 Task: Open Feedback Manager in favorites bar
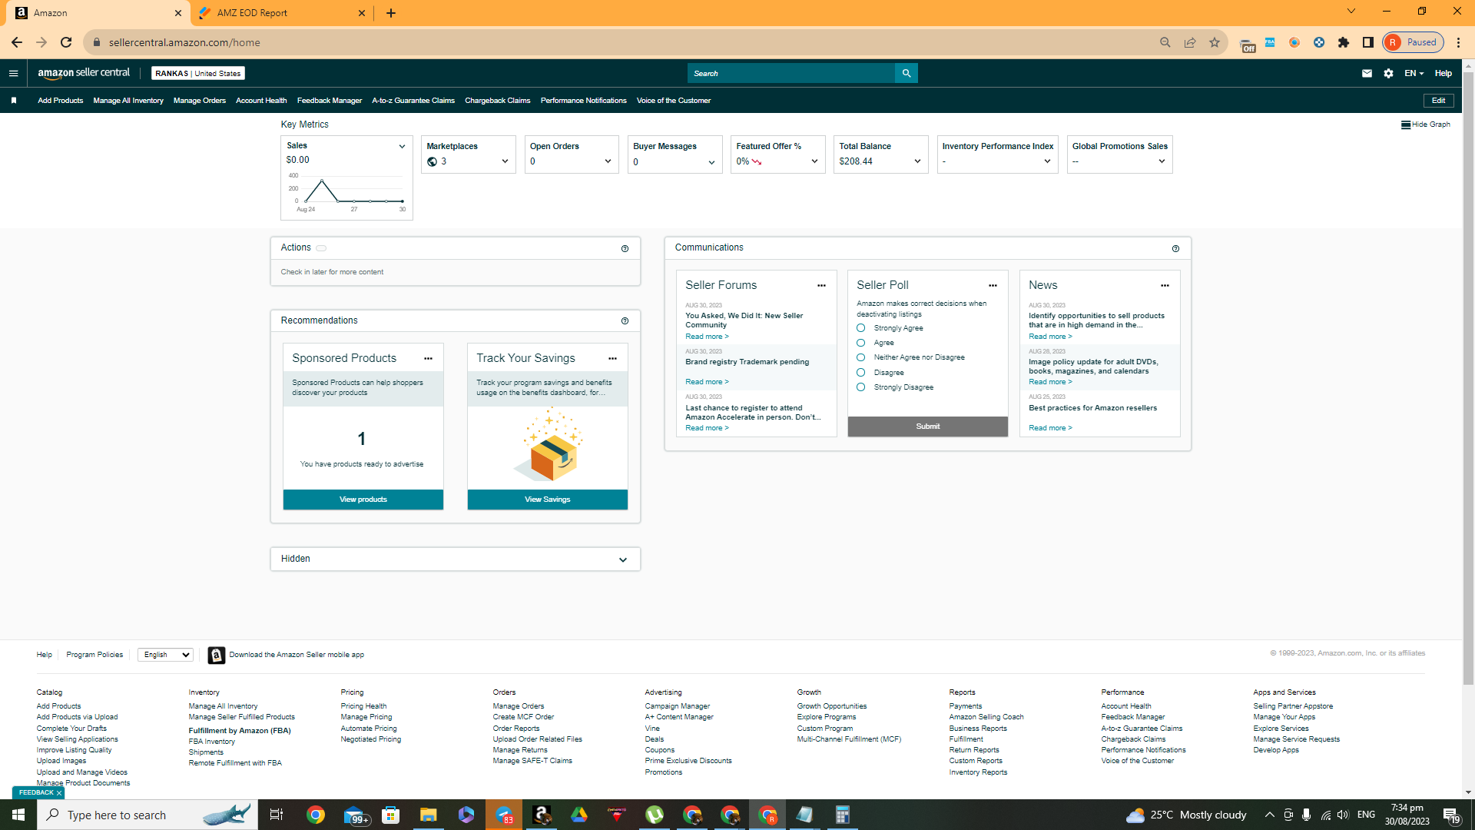point(330,101)
